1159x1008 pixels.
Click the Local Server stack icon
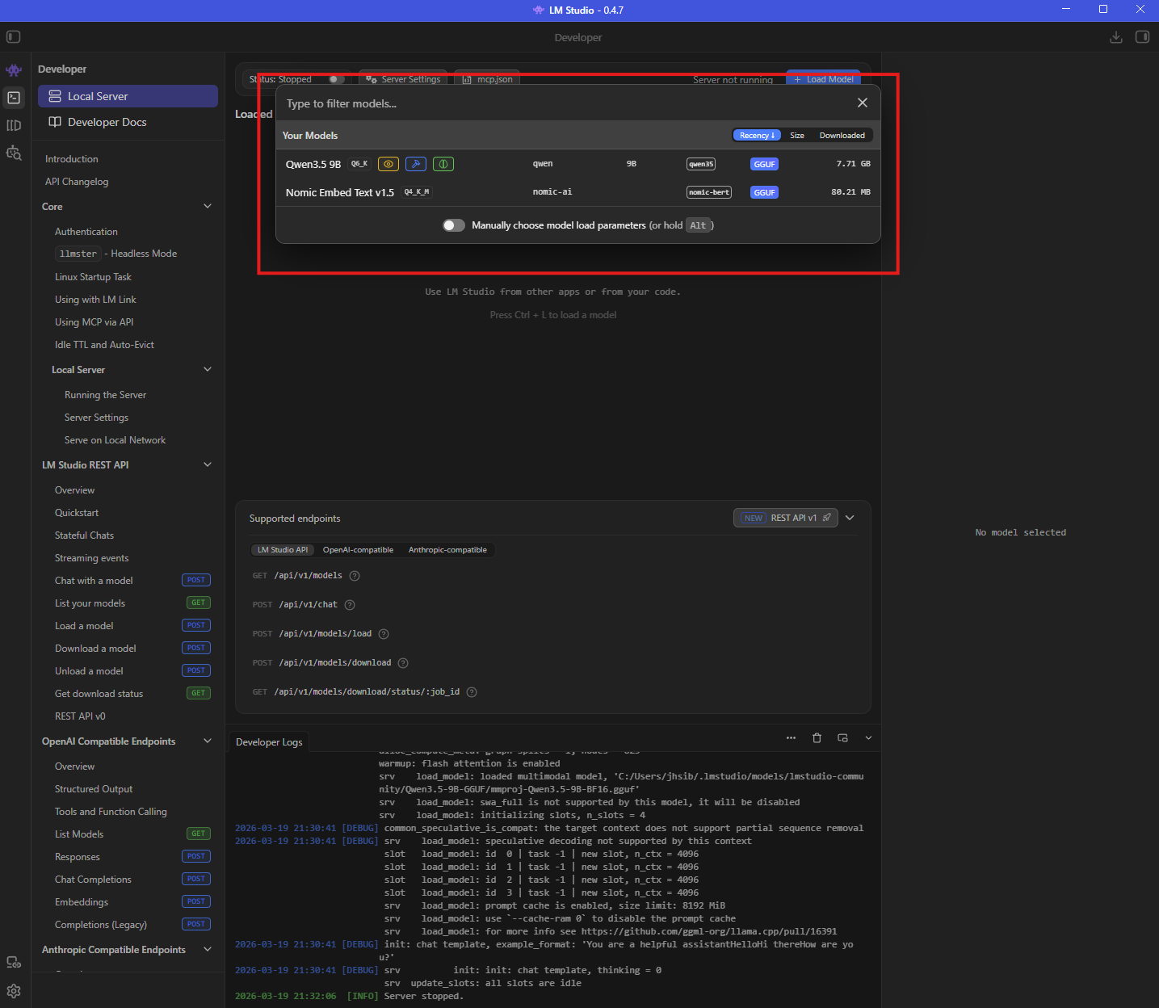pos(55,96)
